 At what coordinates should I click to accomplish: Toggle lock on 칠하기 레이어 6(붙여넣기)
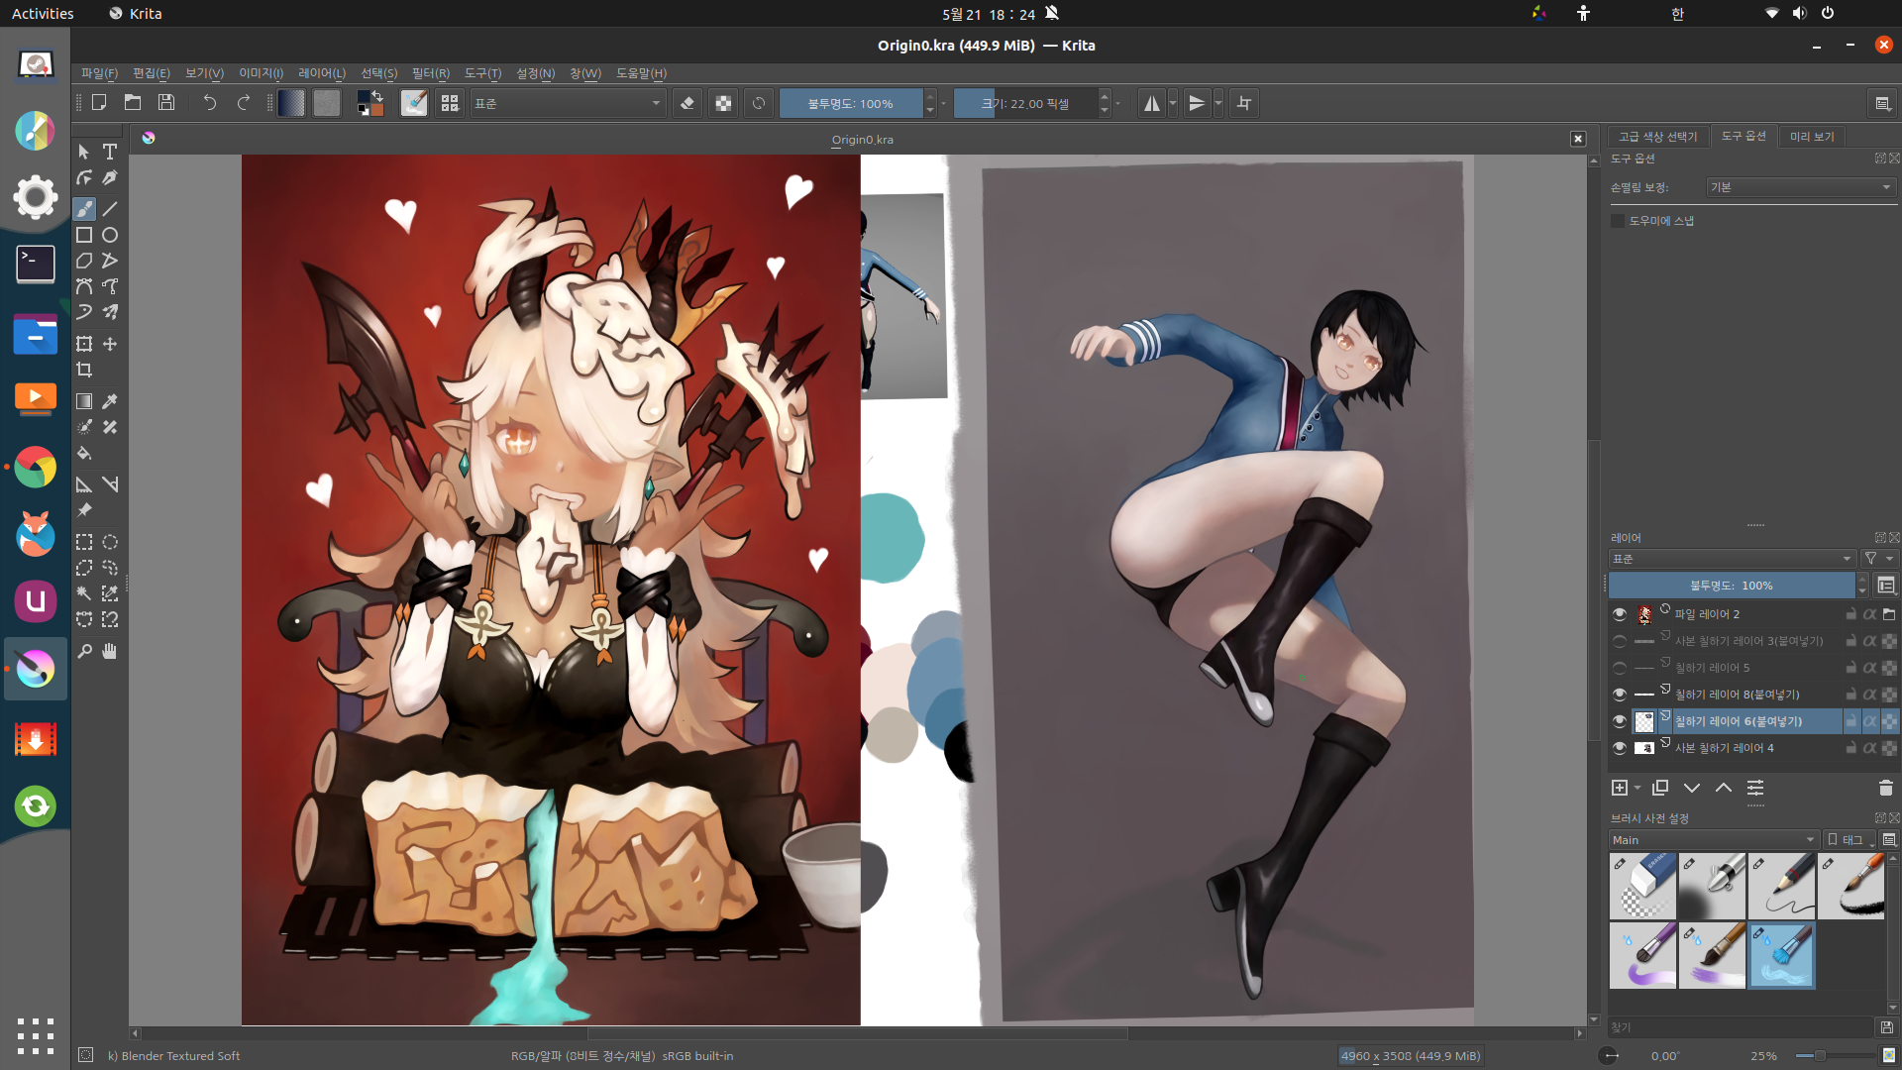(1850, 721)
